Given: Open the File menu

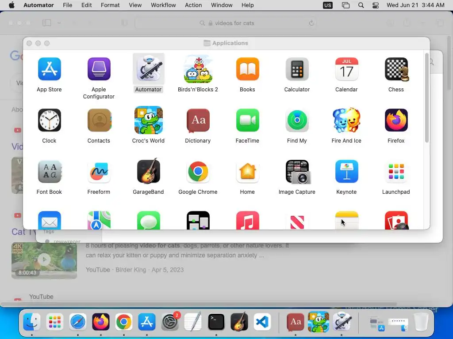Looking at the screenshot, I should pos(68,5).
